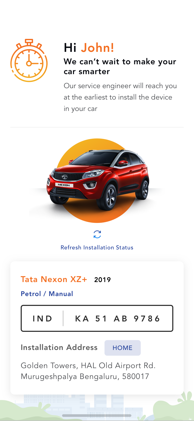This screenshot has height=421, width=194.
Task: Tap the blue refresh arrows icon
Action: click(x=97, y=234)
